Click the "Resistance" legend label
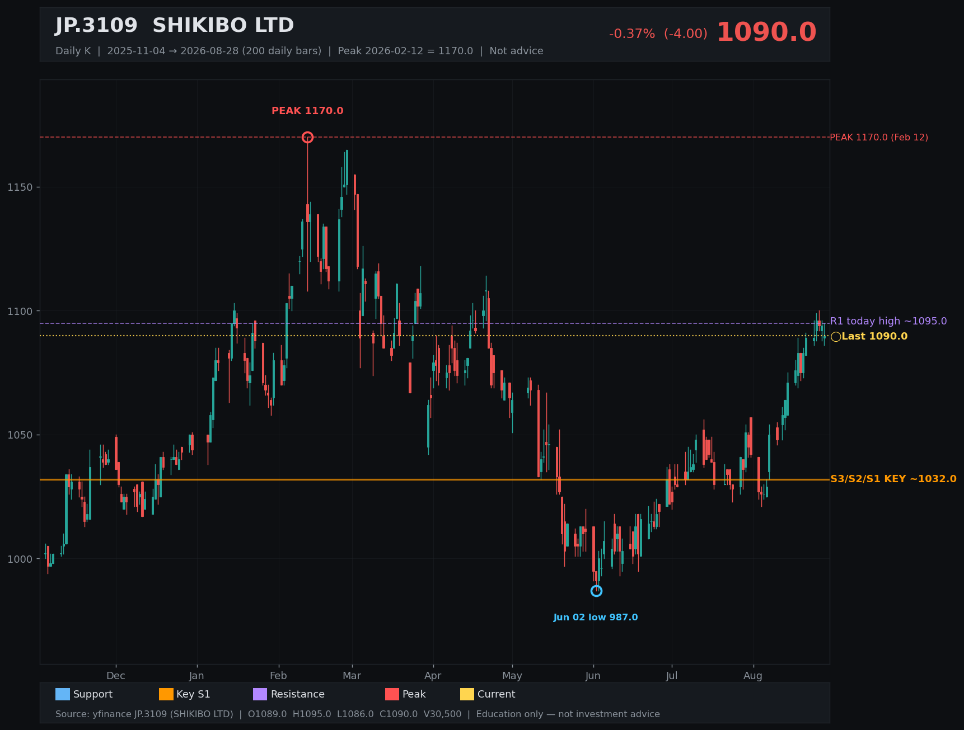Image resolution: width=964 pixels, height=730 pixels. (x=298, y=694)
